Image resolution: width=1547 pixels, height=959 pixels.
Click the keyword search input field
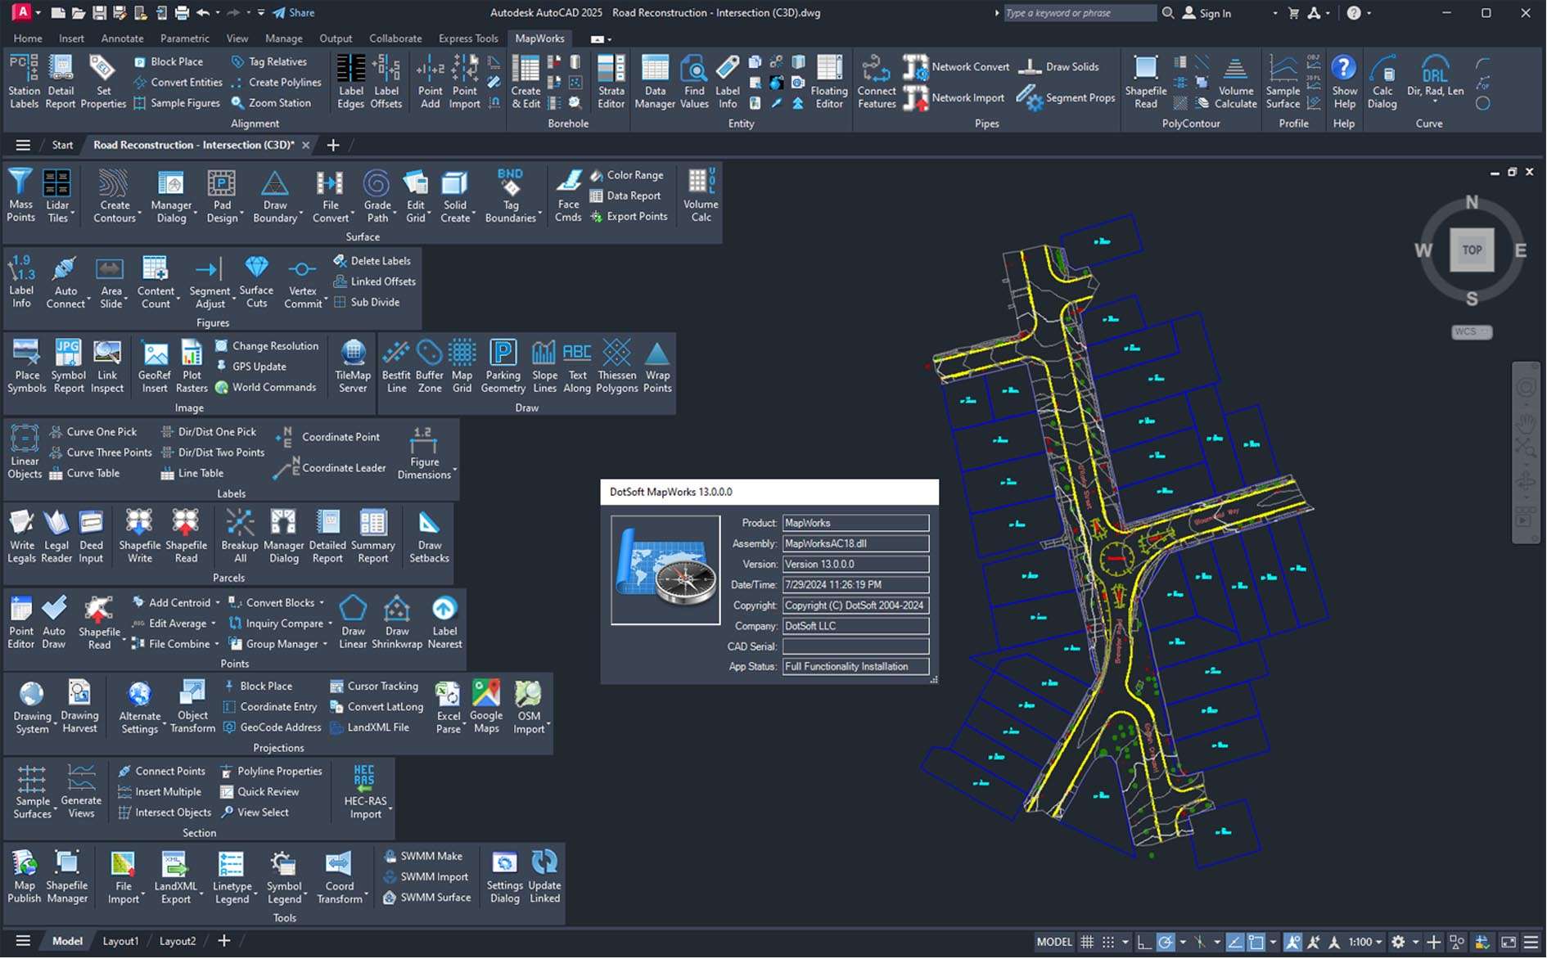tap(1078, 13)
